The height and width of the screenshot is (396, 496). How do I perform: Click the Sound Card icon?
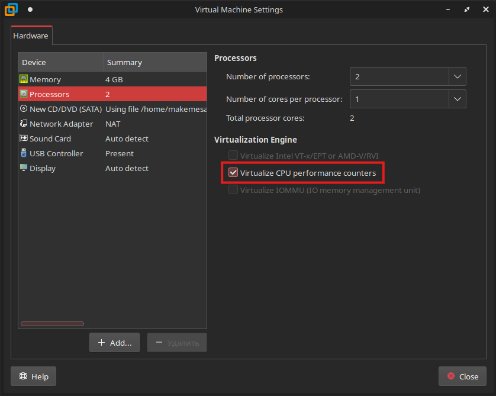24,139
